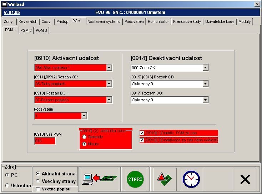The height and width of the screenshot is (194, 262).
Task: Click the Winload title bar application icon
Action: pos(4,4)
